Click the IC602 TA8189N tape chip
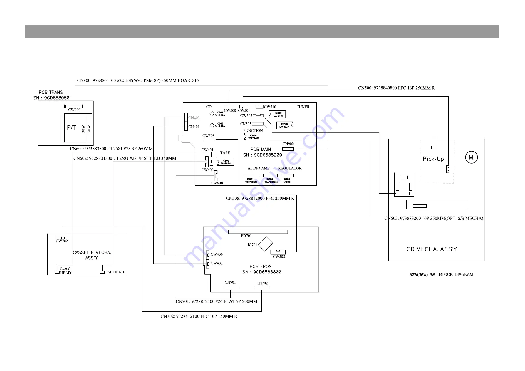Image resolution: width=525 pixels, height=371 pixels. 225,162
